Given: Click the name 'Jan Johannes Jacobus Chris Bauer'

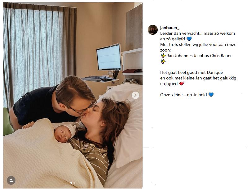Looking at the screenshot, I should click(x=200, y=56).
